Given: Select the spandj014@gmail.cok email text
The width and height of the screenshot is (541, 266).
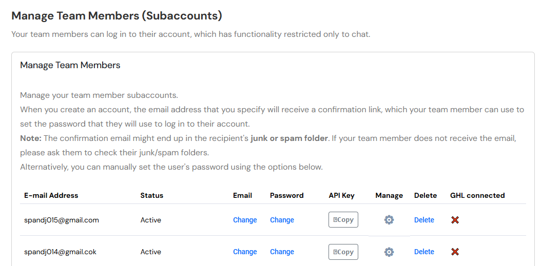Looking at the screenshot, I should (60, 252).
